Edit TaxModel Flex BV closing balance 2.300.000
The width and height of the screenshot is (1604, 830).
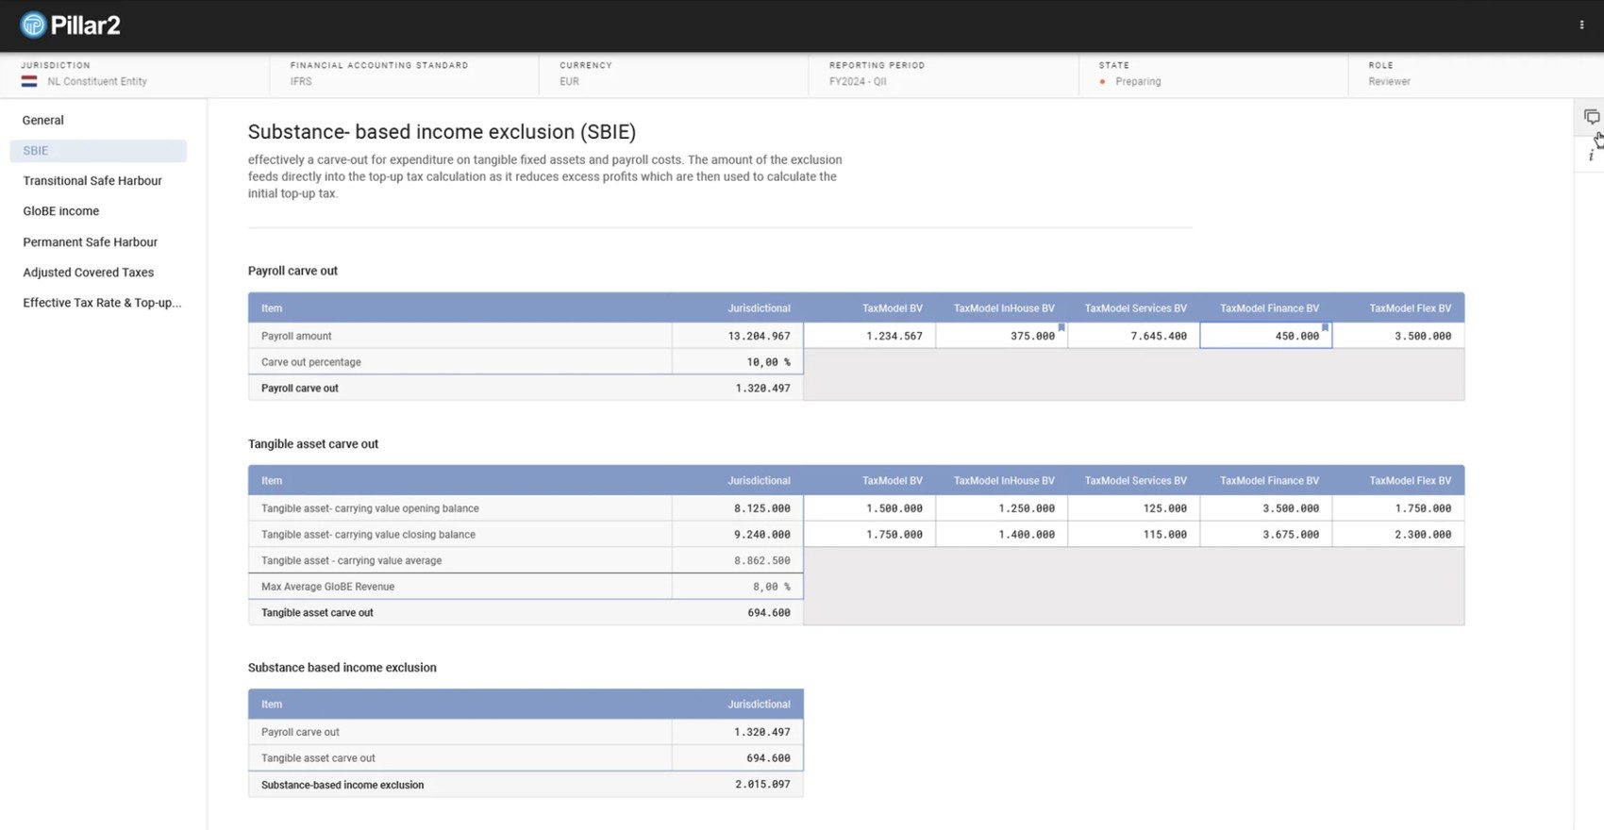click(1398, 535)
